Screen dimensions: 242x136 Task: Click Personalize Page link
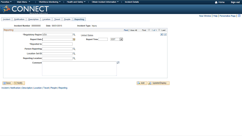[x=228, y=16]
